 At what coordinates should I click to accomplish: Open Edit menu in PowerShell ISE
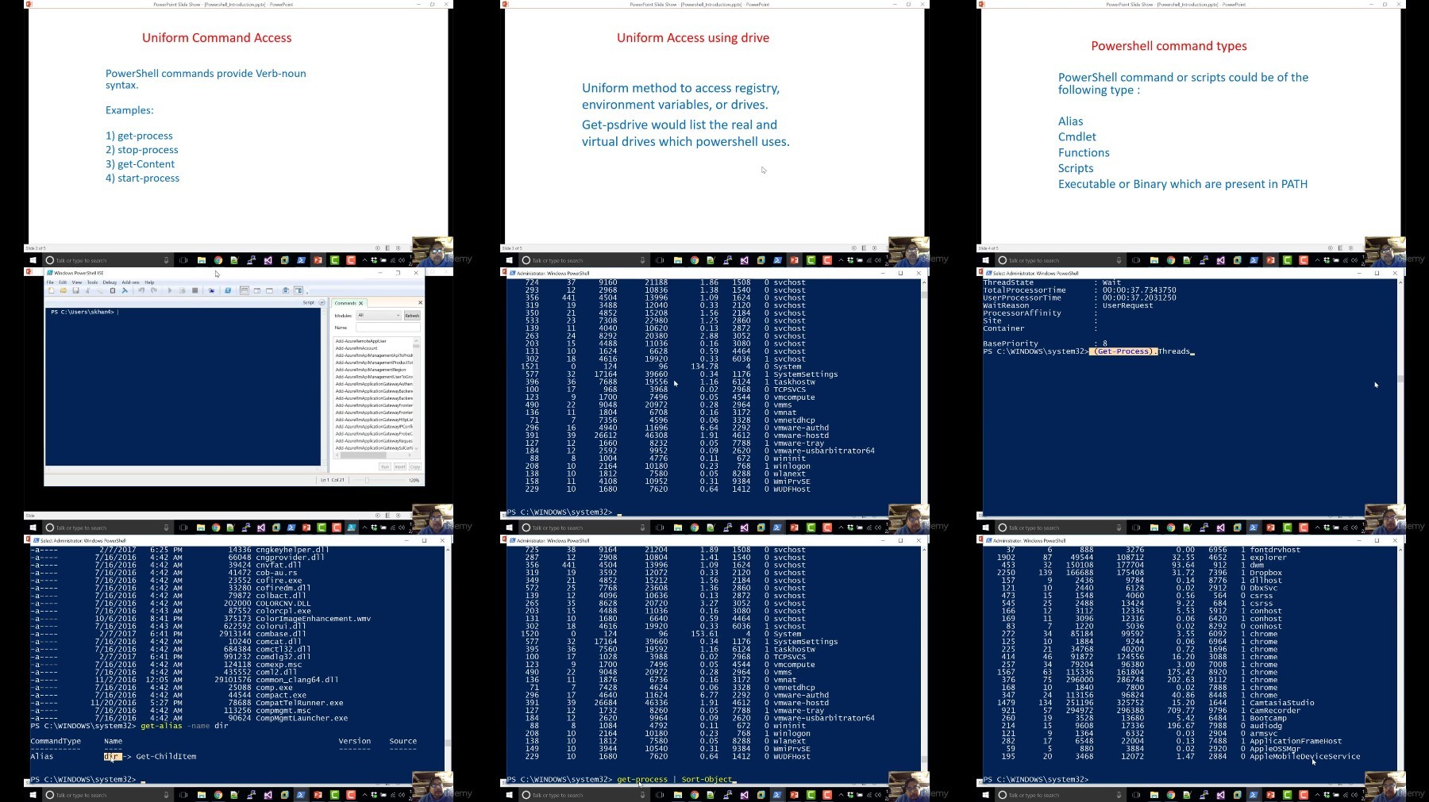(63, 282)
